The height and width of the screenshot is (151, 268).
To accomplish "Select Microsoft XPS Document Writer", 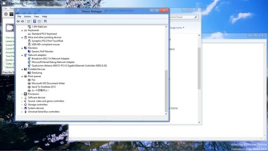I will (x=48, y=83).
